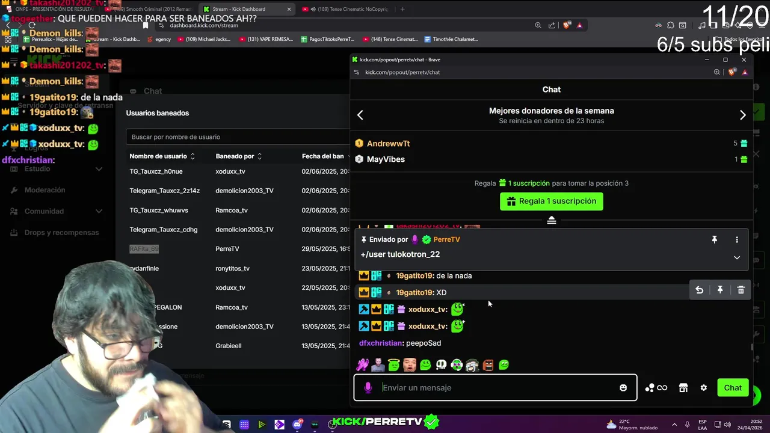770x433 pixels.
Task: Click the Regala 1 suscripción button
Action: pyautogui.click(x=551, y=201)
